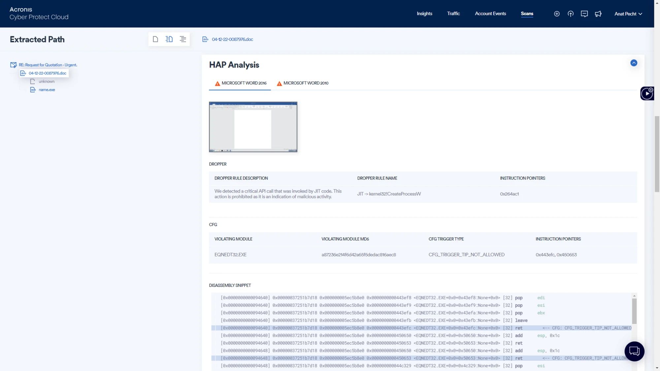Viewport: 660px width, 371px height.
Task: Select the a87236e214f6d42a65f5dedac816aec8 MD5 value
Action: (359, 255)
